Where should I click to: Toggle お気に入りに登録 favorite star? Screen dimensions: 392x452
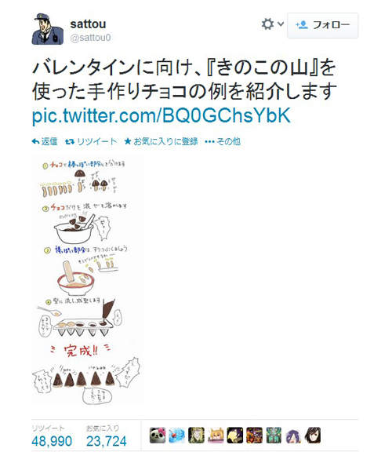161,141
